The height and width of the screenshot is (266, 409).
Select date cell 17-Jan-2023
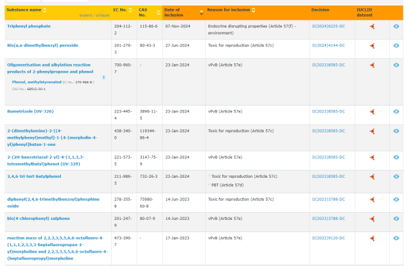[177, 238]
